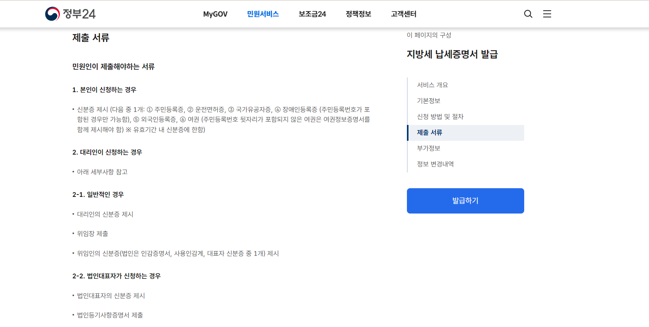This screenshot has width=649, height=327.
Task: Jump to 정보 변경내역 section
Action: tap(435, 164)
